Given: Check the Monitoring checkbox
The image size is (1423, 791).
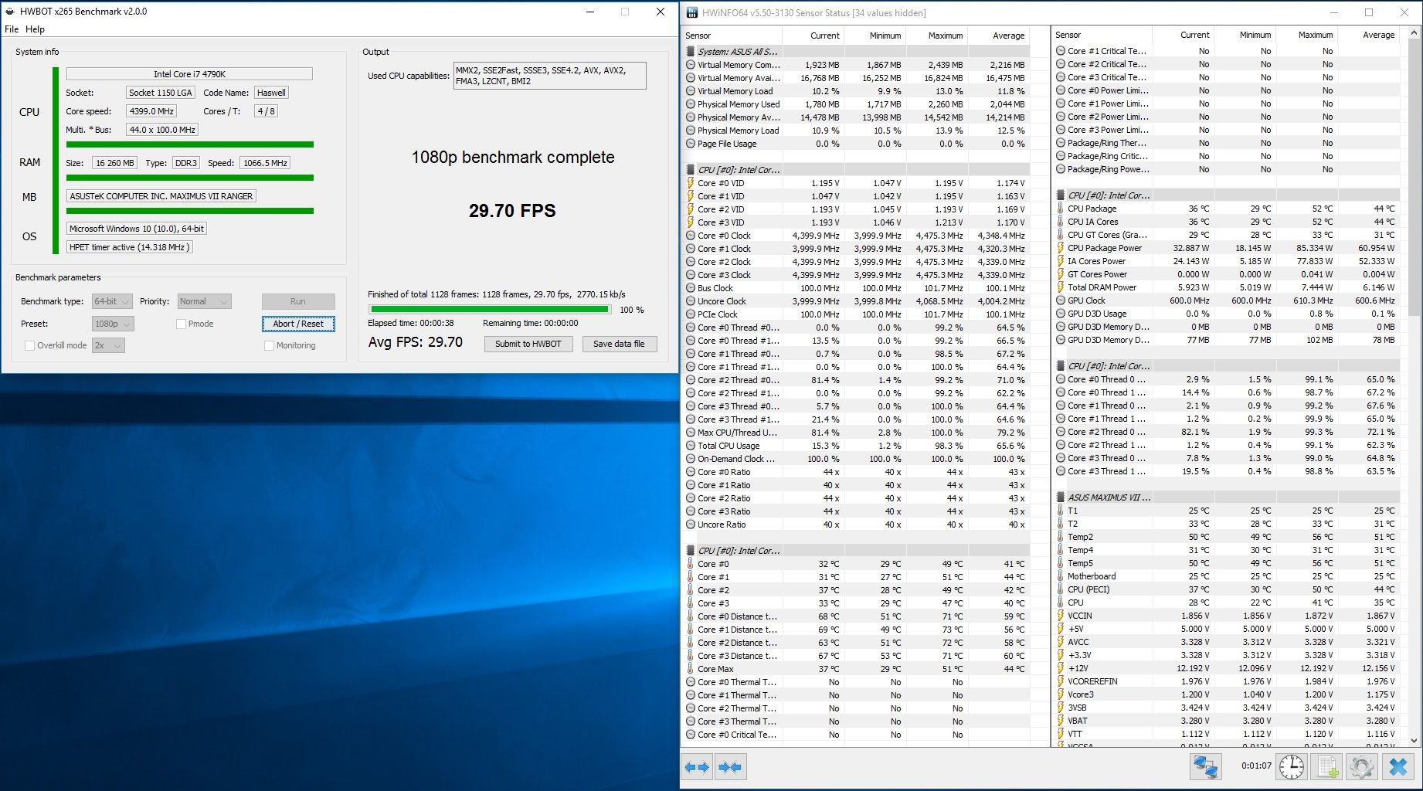Looking at the screenshot, I should click(x=269, y=345).
